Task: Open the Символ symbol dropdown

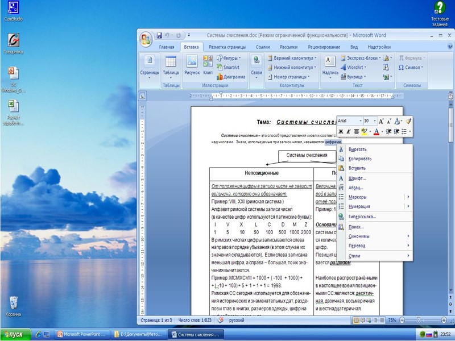Action: 411,67
